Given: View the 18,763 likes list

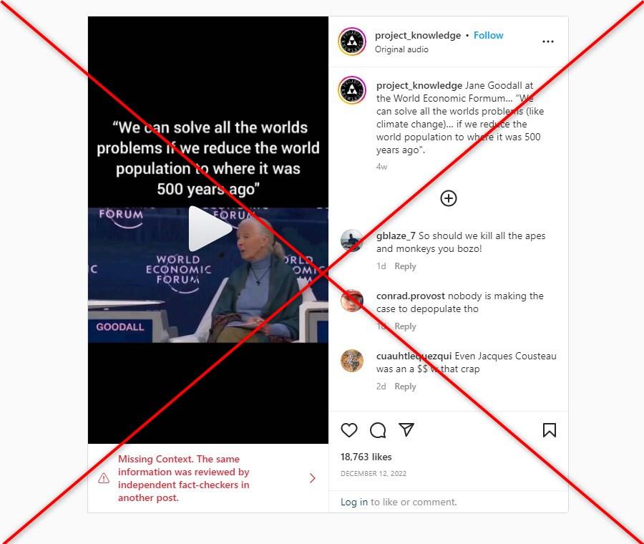Looking at the screenshot, I should [366, 457].
